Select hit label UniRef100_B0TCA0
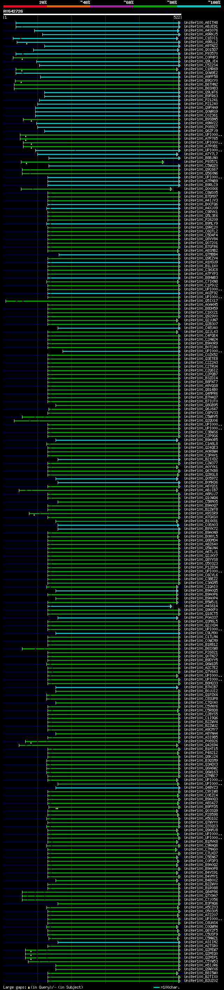 point(201,347)
